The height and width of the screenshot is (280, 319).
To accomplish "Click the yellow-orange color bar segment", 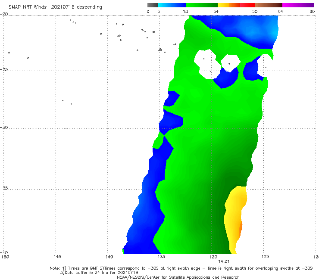I will (x=229, y=5).
